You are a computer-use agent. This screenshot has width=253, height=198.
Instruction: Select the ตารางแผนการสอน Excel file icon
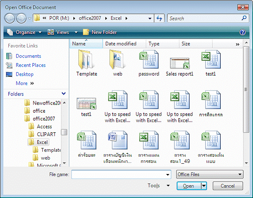pyautogui.click(x=149, y=140)
